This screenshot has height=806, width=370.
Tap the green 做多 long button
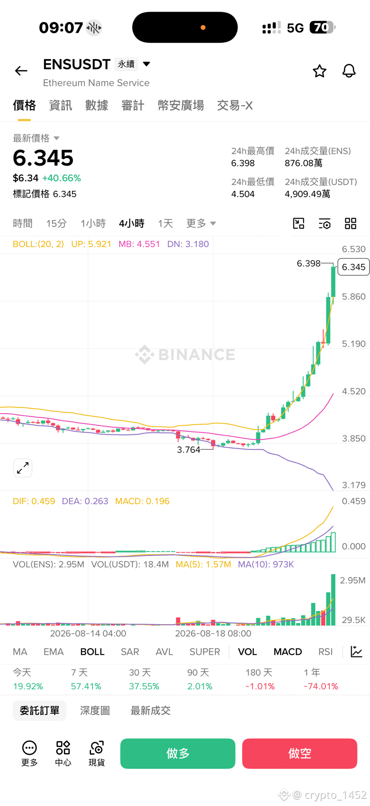[x=178, y=754]
